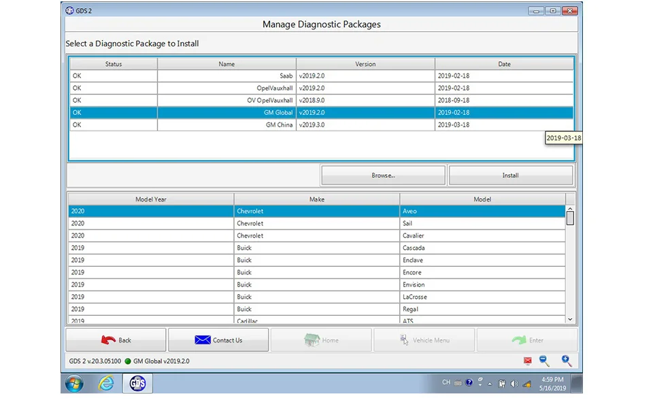Click GM Global v2019.2.0 status bar text
The height and width of the screenshot is (420, 653).
[161, 361]
